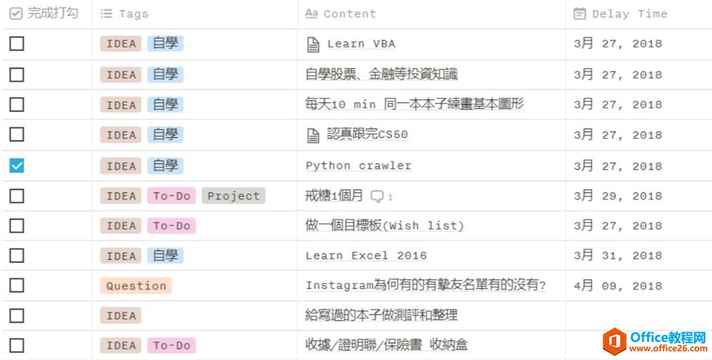The height and width of the screenshot is (360, 712).
Task: Open the 自學股票、金融等投資知識 entry
Action: pos(381,74)
